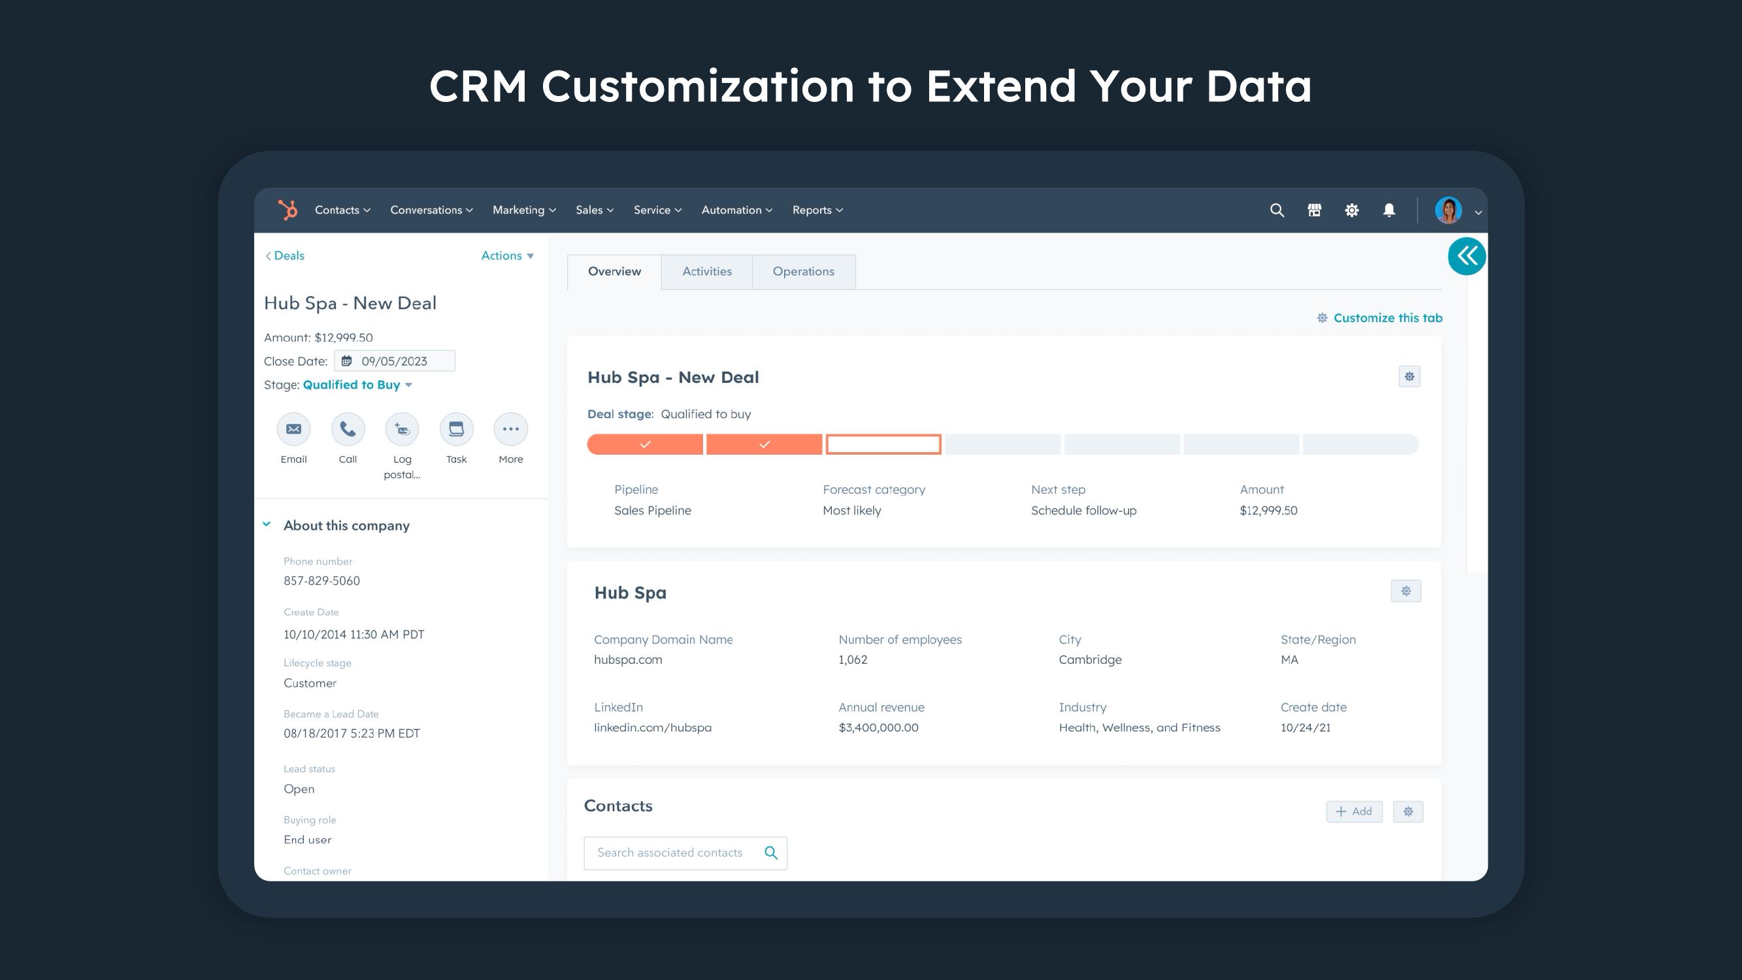Open the Service menu
This screenshot has height=980, width=1742.
pyautogui.click(x=657, y=210)
